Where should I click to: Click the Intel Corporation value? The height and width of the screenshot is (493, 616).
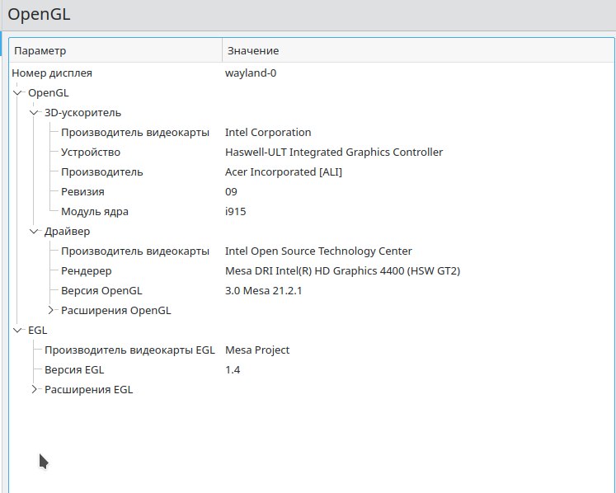coord(268,133)
